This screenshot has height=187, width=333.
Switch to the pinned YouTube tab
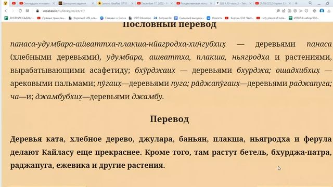point(14,3)
